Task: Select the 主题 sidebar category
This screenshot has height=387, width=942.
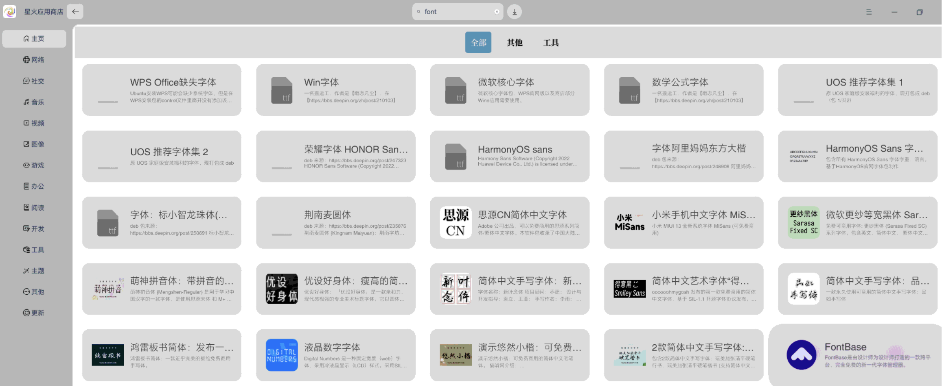Action: click(34, 271)
